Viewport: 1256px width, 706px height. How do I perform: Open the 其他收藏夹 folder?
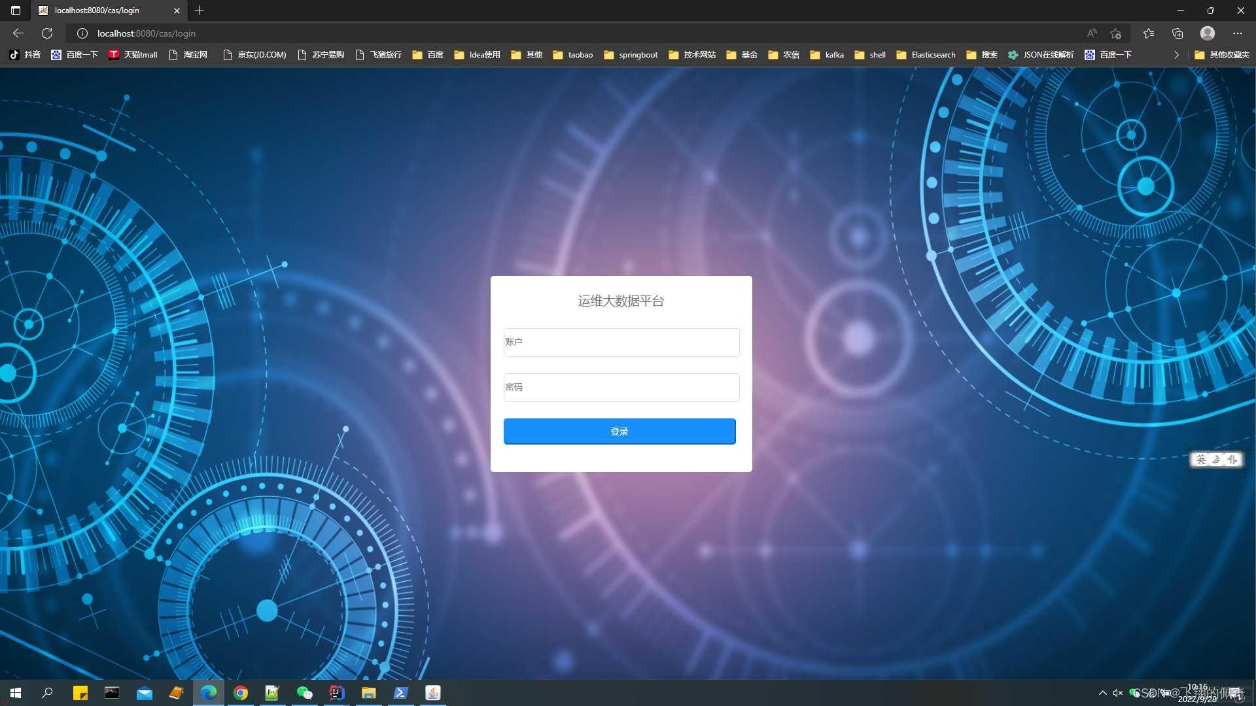[x=1221, y=55]
